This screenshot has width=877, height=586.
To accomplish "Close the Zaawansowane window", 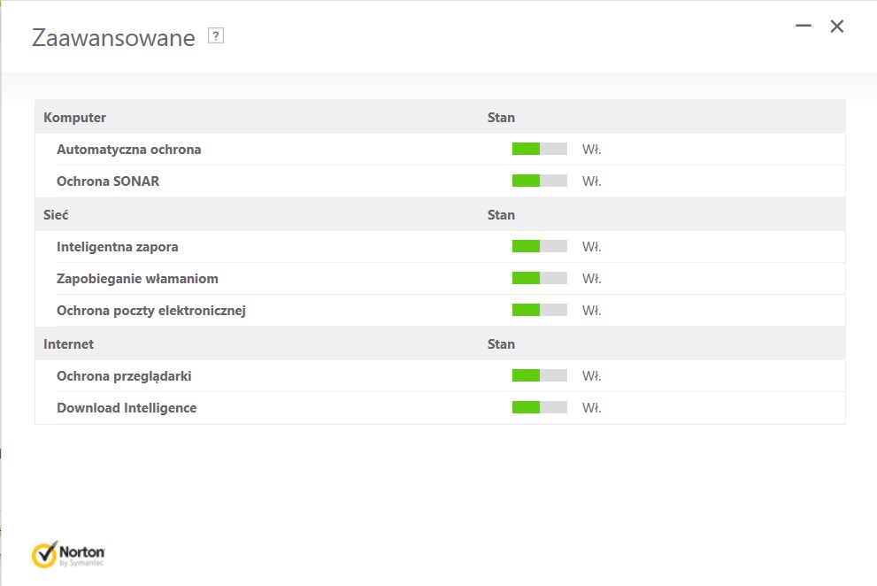I will coord(836,27).
